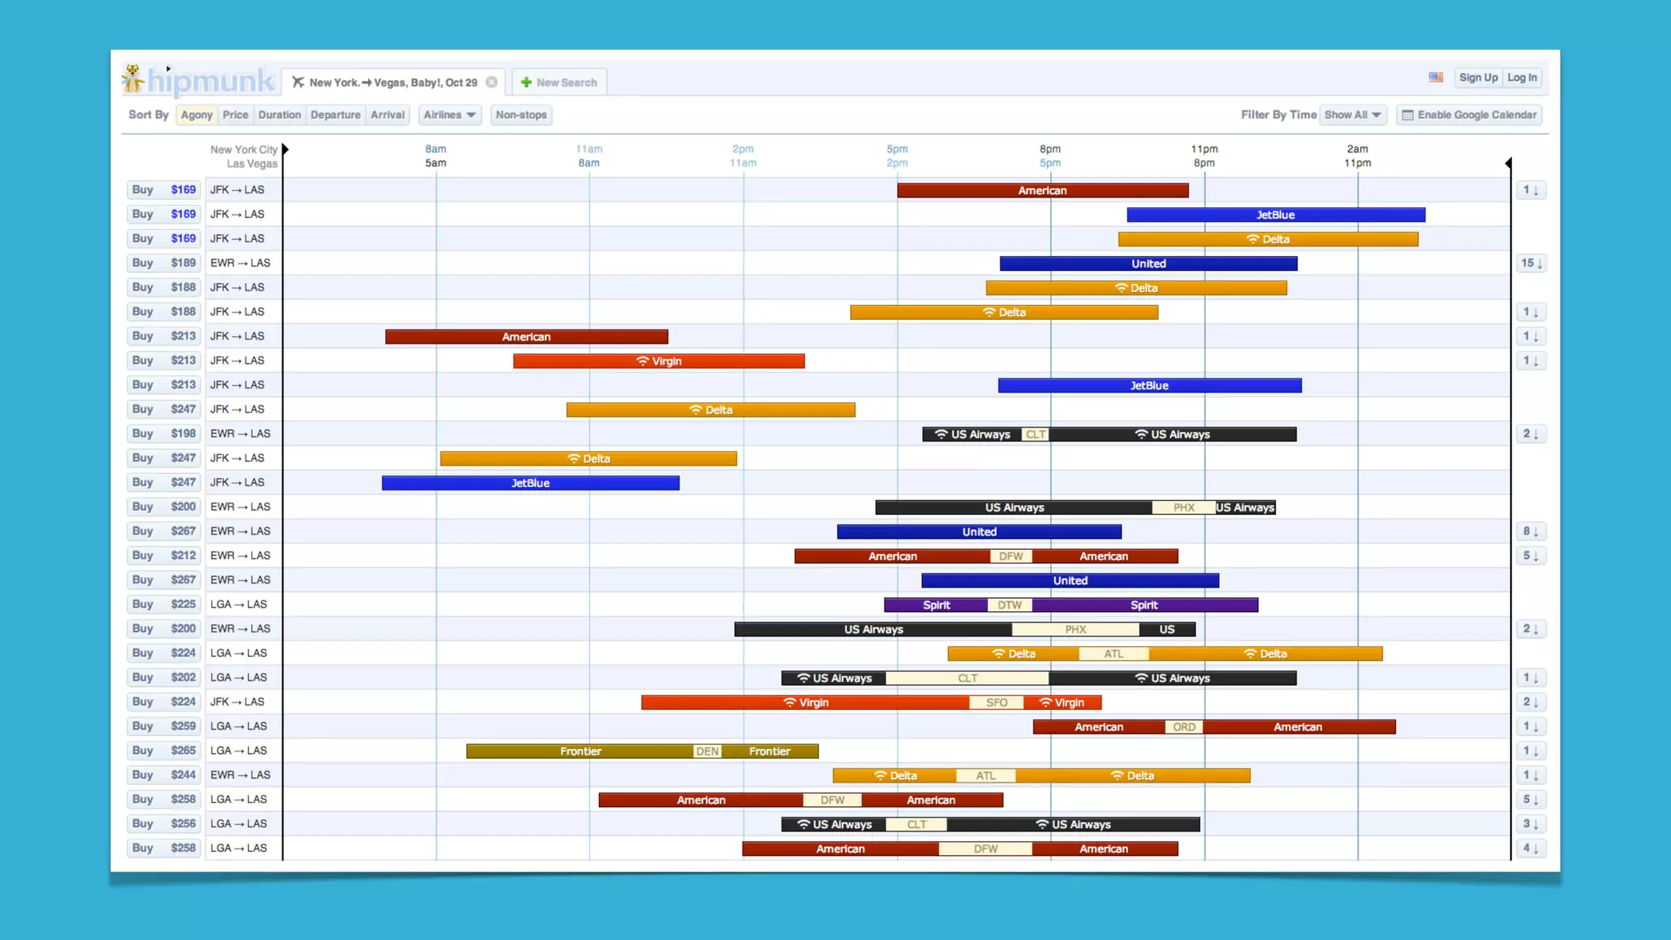Image resolution: width=1671 pixels, height=940 pixels.
Task: Expand 8 similar United $267 flights
Action: click(x=1531, y=531)
